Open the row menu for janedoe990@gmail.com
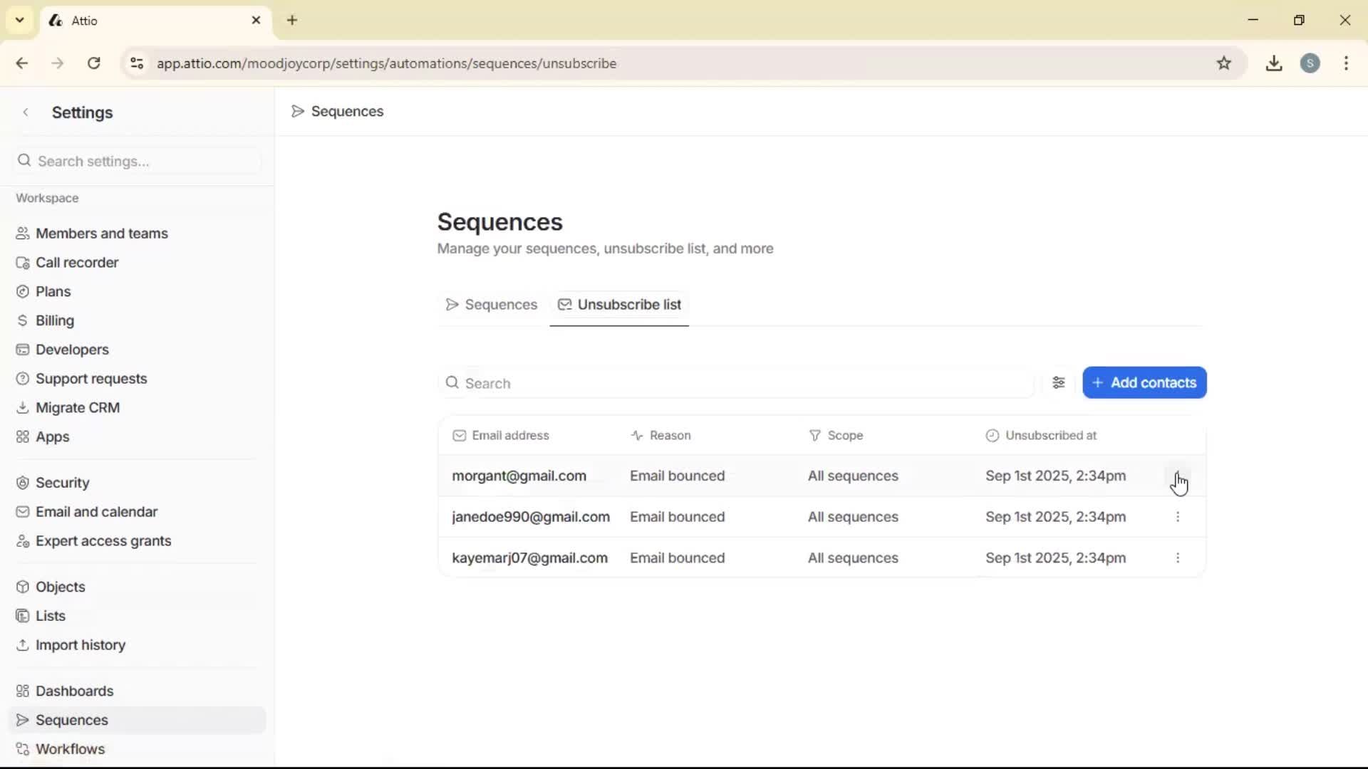Image resolution: width=1368 pixels, height=769 pixels. point(1178,516)
